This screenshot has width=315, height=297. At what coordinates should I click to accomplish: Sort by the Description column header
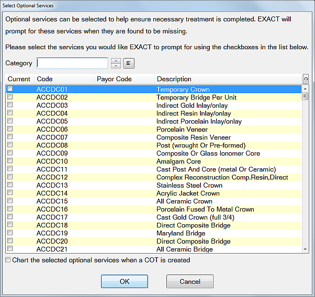click(229, 79)
